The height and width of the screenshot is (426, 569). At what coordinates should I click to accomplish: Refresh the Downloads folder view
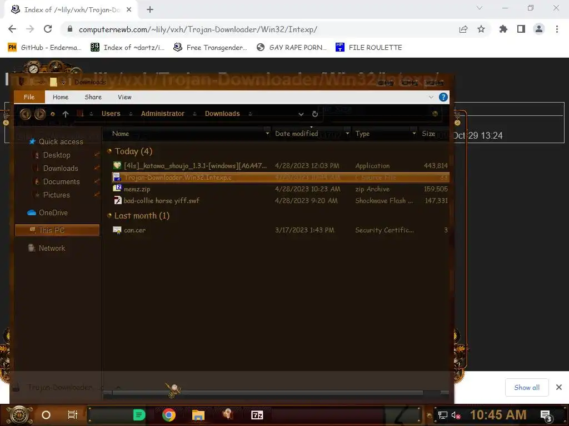[x=315, y=114]
